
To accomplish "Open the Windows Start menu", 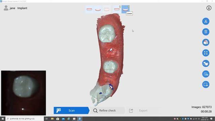I will (x=3, y=119).
